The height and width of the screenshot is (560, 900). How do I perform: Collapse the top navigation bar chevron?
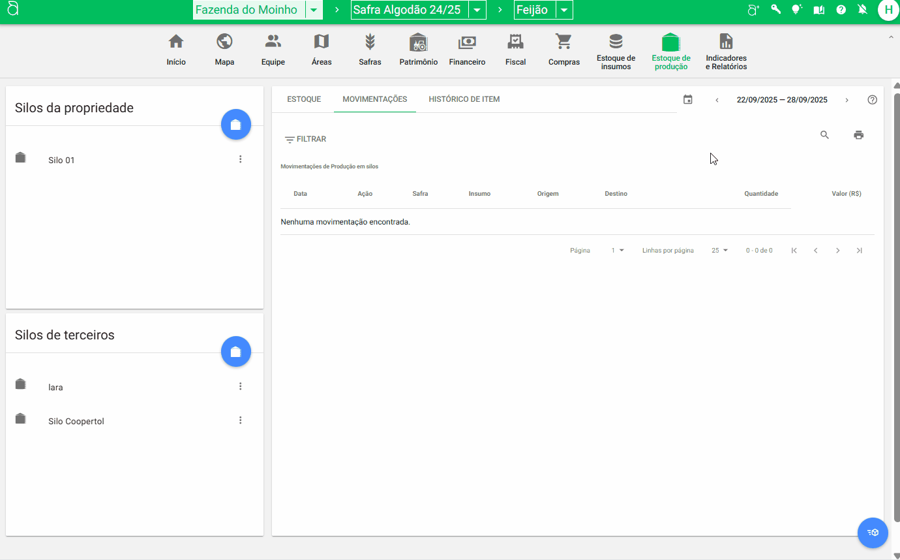[x=891, y=37]
